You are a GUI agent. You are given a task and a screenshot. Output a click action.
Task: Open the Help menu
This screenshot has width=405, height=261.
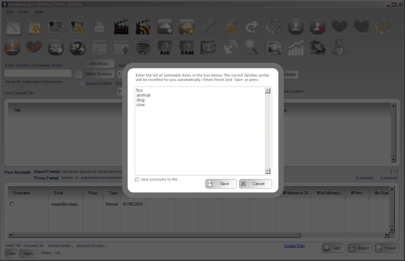[x=39, y=12]
